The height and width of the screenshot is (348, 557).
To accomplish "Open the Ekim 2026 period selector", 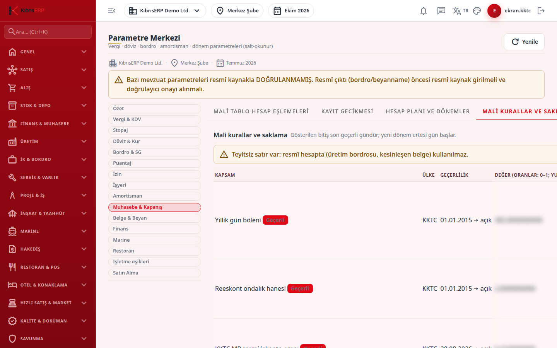I will point(291,11).
